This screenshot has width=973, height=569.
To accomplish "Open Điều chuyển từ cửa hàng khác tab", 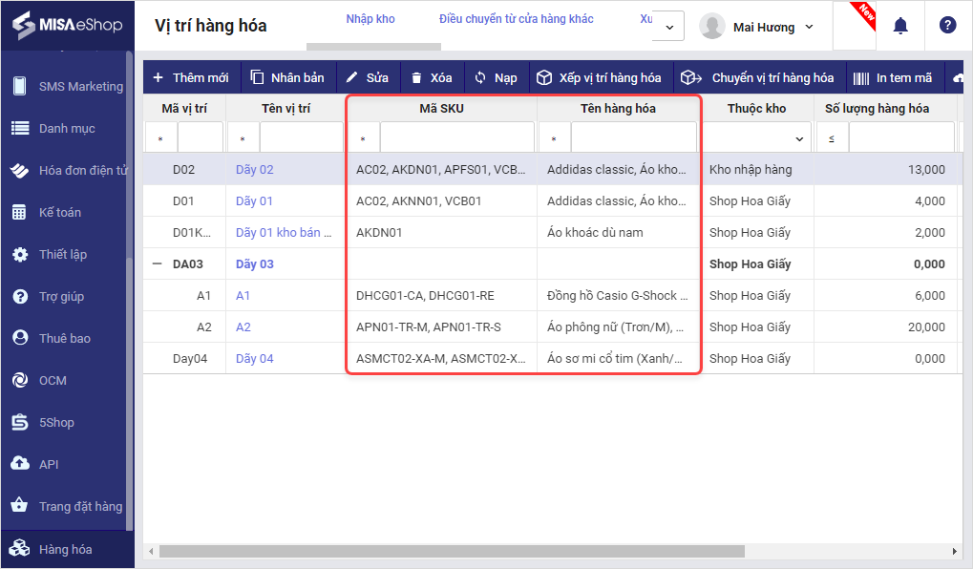I will 516,19.
